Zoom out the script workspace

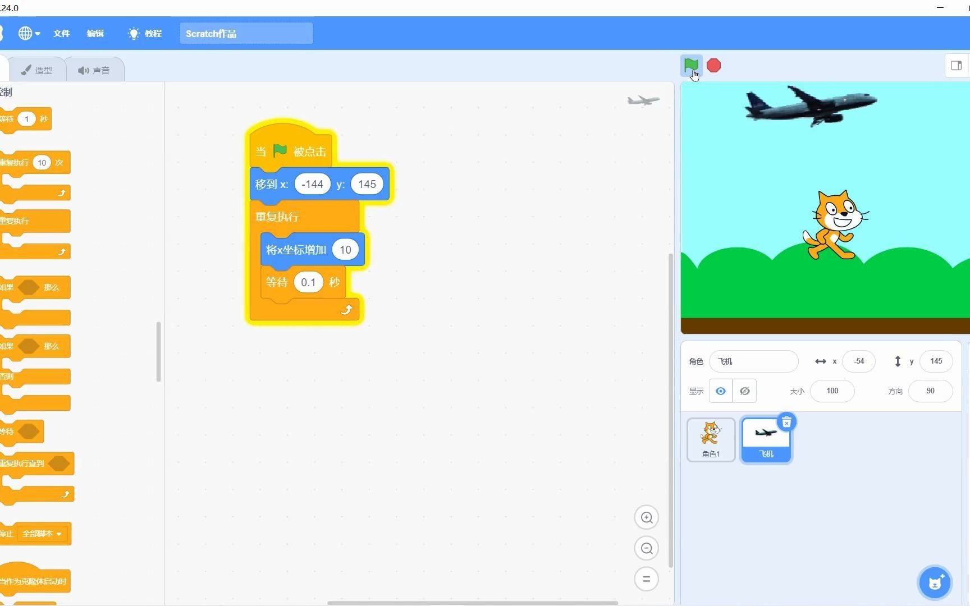[647, 548]
